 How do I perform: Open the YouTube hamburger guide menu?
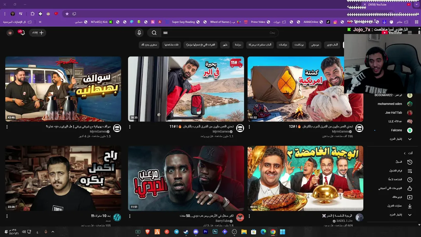[410, 33]
